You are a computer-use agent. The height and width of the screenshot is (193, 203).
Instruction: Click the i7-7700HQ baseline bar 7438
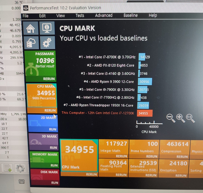coord(139,97)
